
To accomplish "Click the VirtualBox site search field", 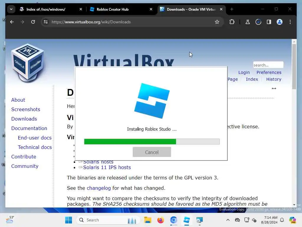I will point(268,65).
